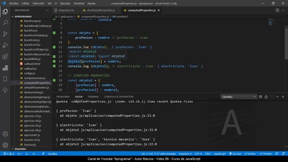Click the feedback icon in status bar

pyautogui.click(x=277, y=154)
